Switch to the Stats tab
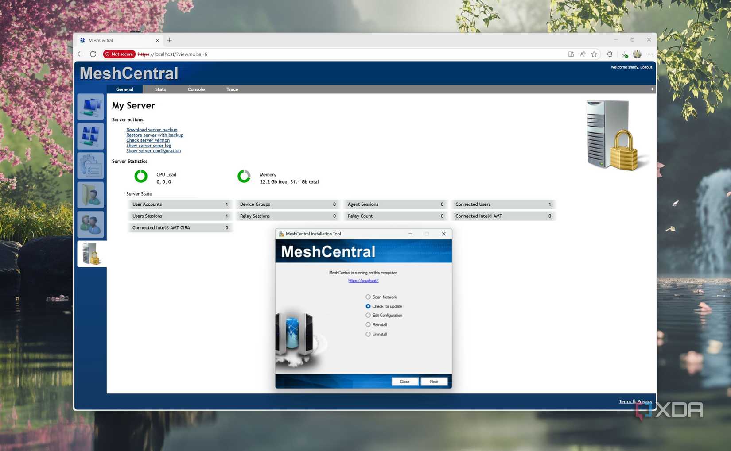 (x=160, y=89)
